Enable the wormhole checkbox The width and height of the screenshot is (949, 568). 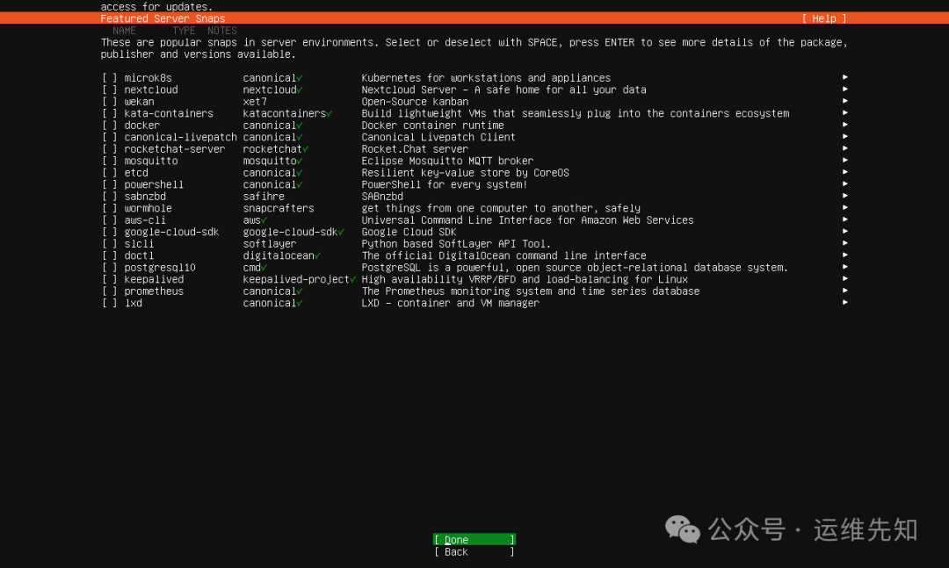click(x=110, y=208)
